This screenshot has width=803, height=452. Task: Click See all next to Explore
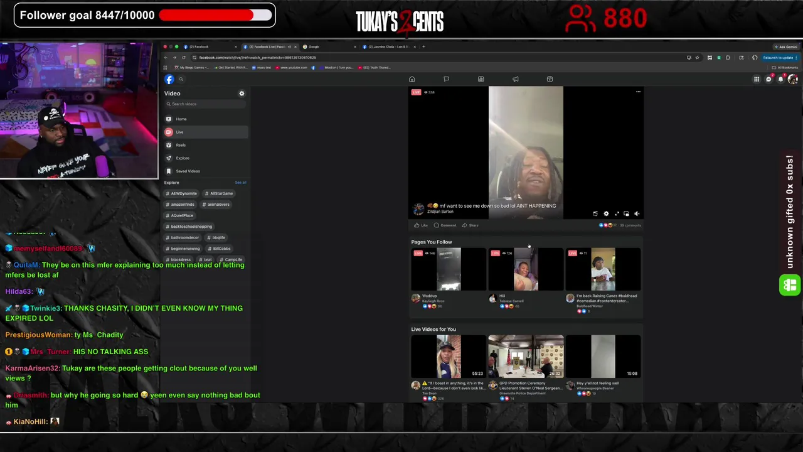point(240,183)
